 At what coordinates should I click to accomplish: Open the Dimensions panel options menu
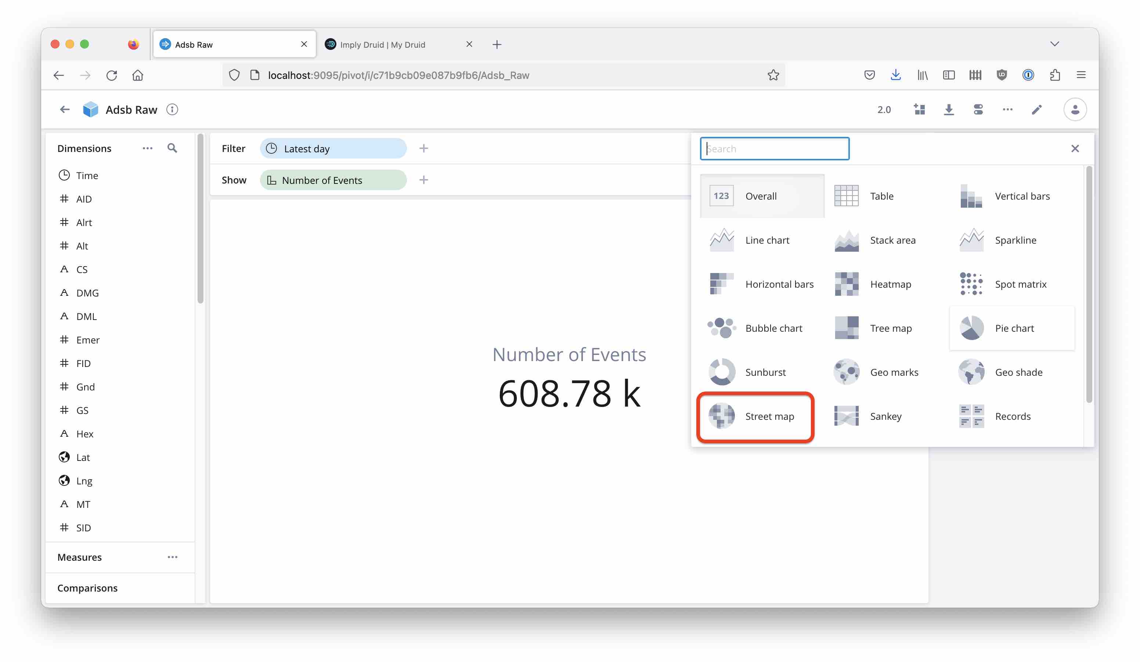tap(147, 148)
